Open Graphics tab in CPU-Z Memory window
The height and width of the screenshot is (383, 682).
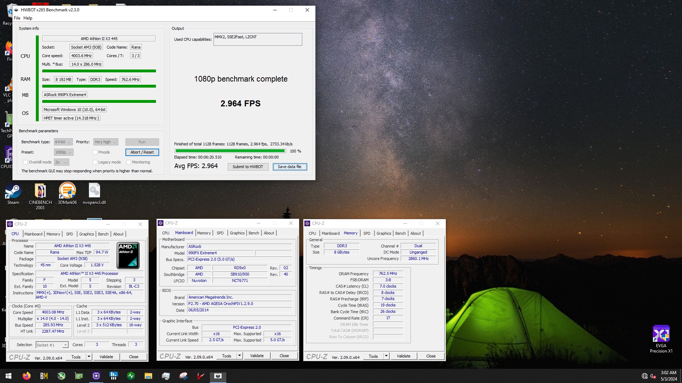pyautogui.click(x=384, y=233)
